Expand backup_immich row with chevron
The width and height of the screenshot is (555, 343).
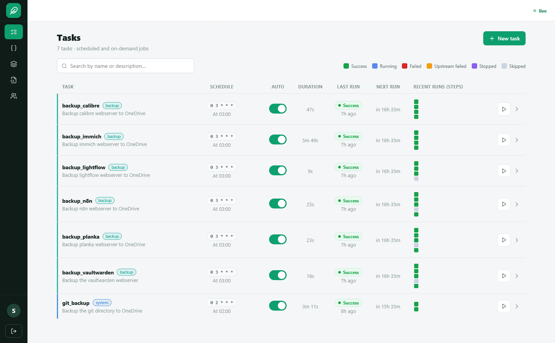517,140
